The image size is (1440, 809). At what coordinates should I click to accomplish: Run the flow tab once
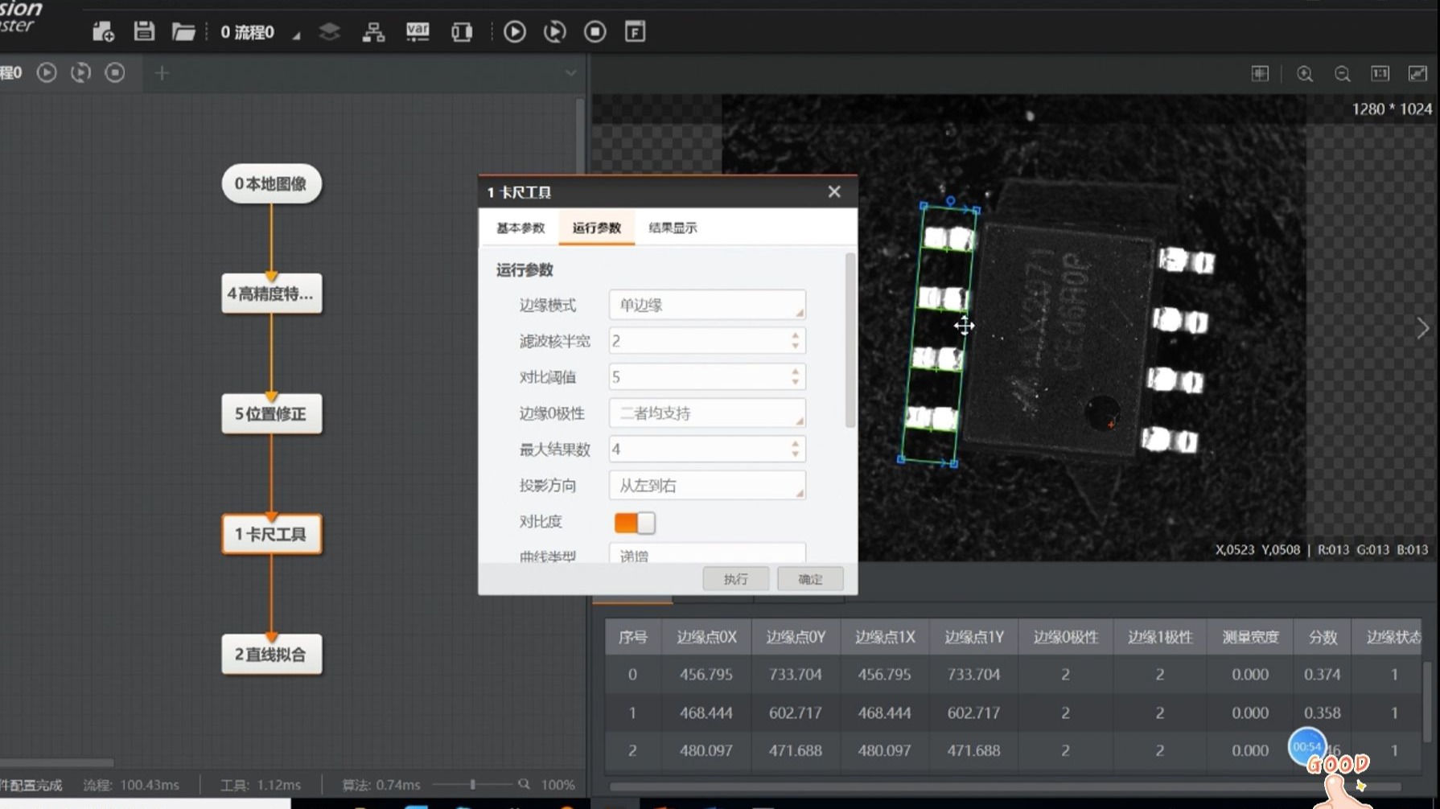point(47,72)
